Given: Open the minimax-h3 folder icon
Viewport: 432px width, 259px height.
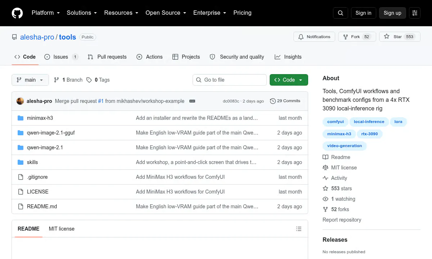Looking at the screenshot, I should tap(21, 118).
